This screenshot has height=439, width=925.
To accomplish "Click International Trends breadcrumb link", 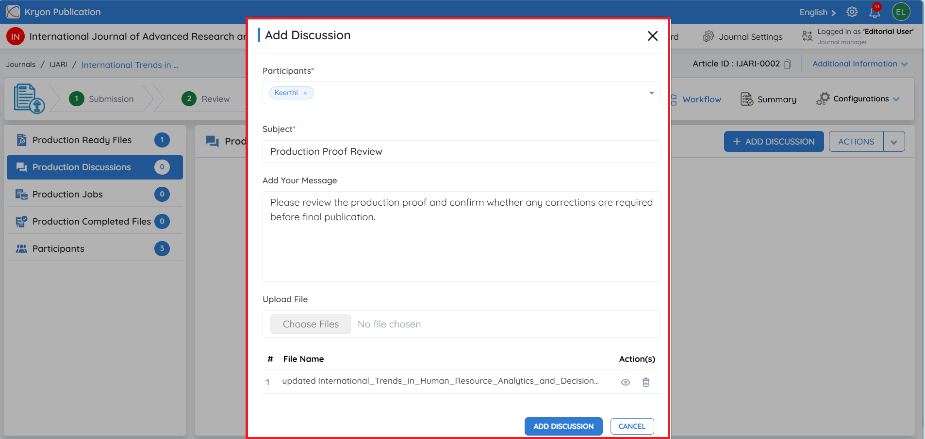I will pos(130,65).
